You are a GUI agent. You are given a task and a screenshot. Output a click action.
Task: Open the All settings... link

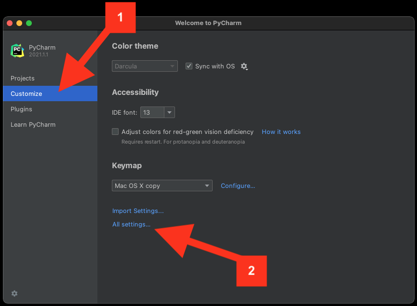tap(131, 224)
